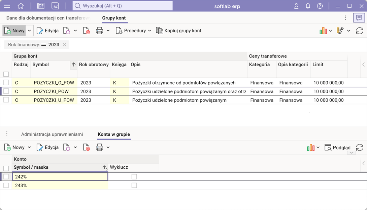Open the chat panel icon

click(359, 18)
